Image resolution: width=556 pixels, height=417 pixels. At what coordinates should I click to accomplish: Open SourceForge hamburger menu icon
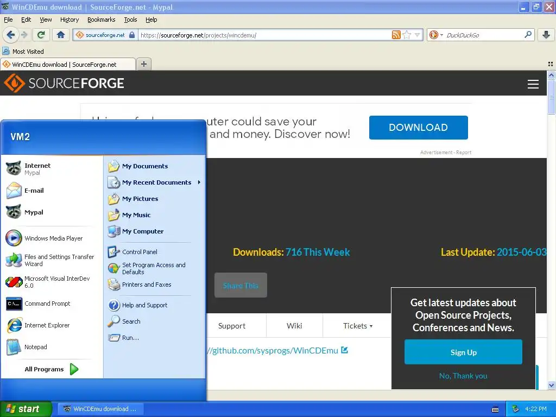(533, 84)
